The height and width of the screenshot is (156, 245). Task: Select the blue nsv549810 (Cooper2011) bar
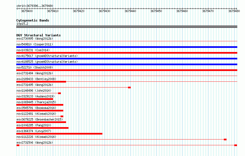coord(127,47)
